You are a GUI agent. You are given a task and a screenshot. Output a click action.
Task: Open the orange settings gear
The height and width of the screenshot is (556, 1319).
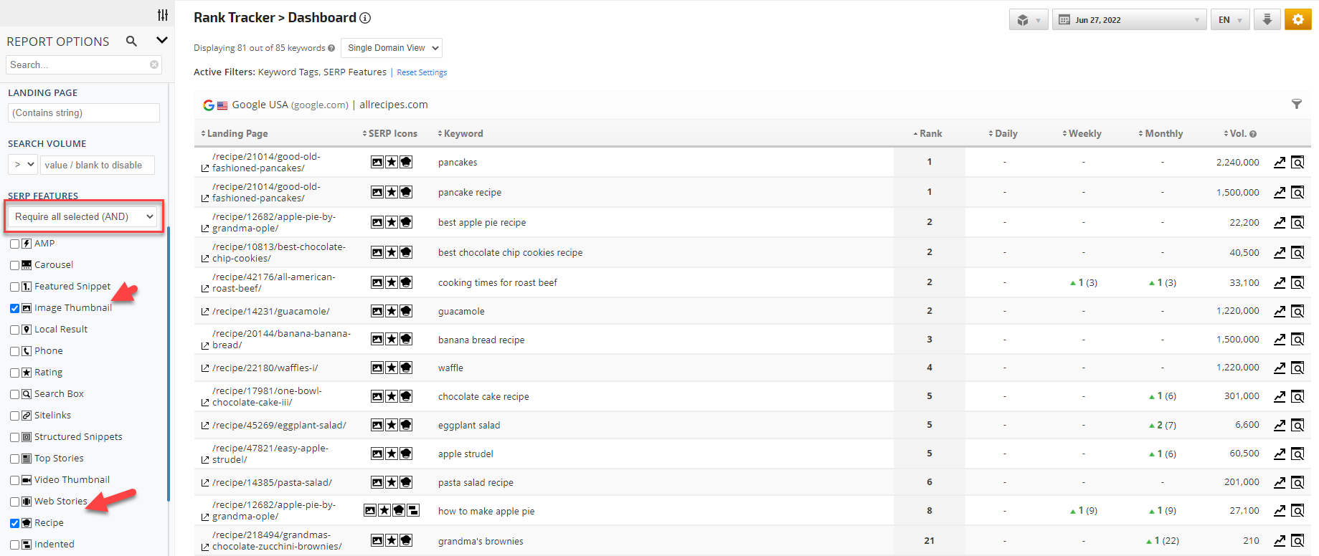[x=1297, y=19]
